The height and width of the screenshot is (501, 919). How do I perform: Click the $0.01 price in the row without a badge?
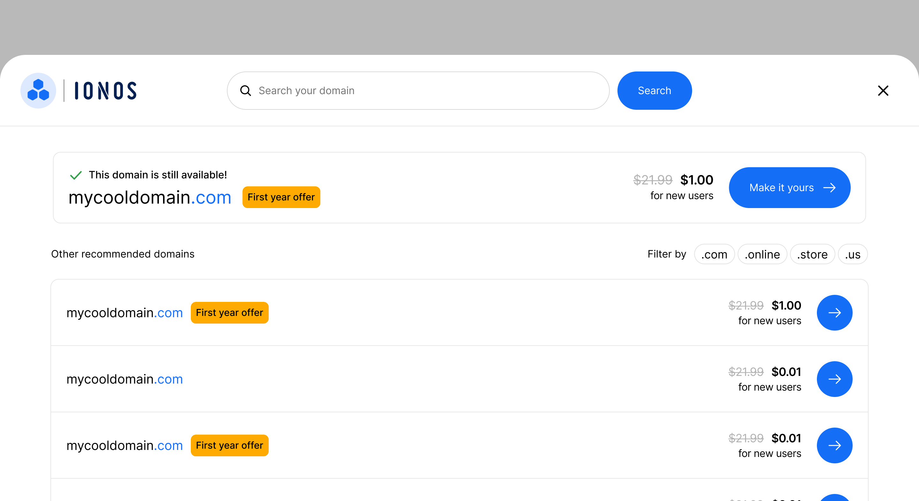tap(786, 372)
